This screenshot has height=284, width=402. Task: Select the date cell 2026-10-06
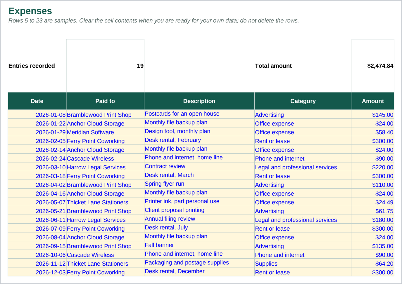click(x=37, y=255)
